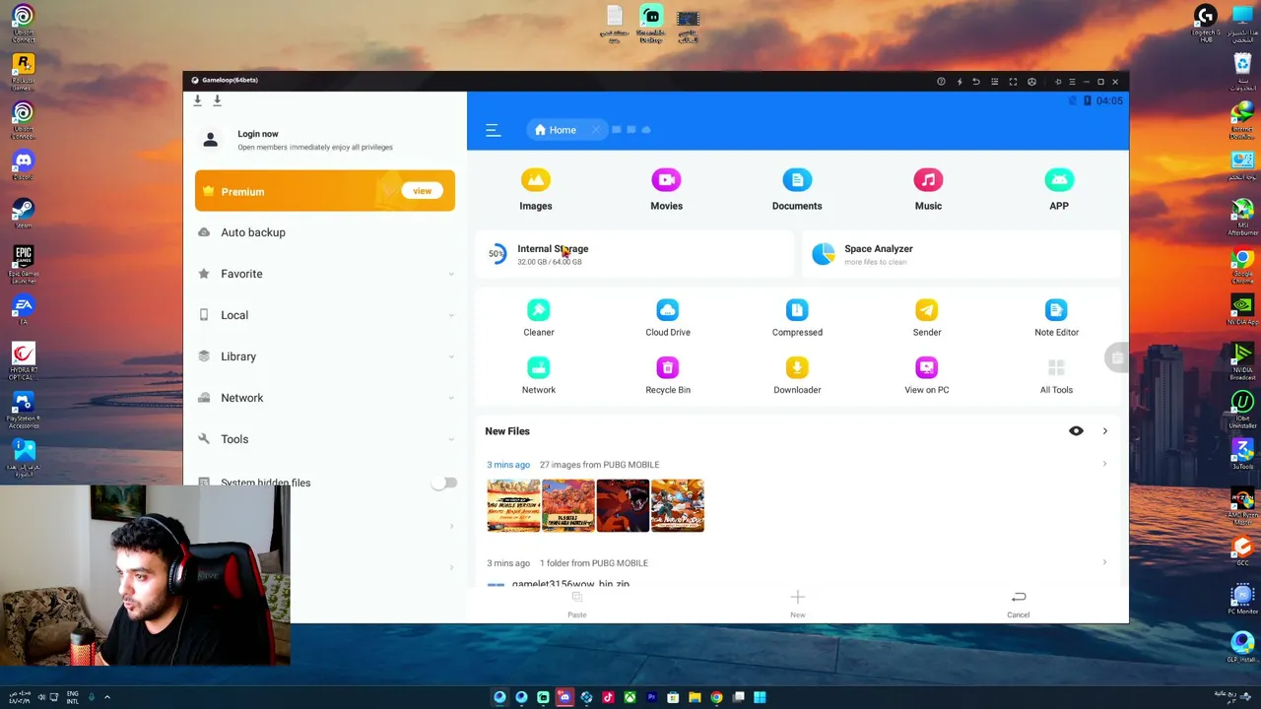1261x709 pixels.
Task: Open the Xbox app in the taskbar
Action: [630, 697]
